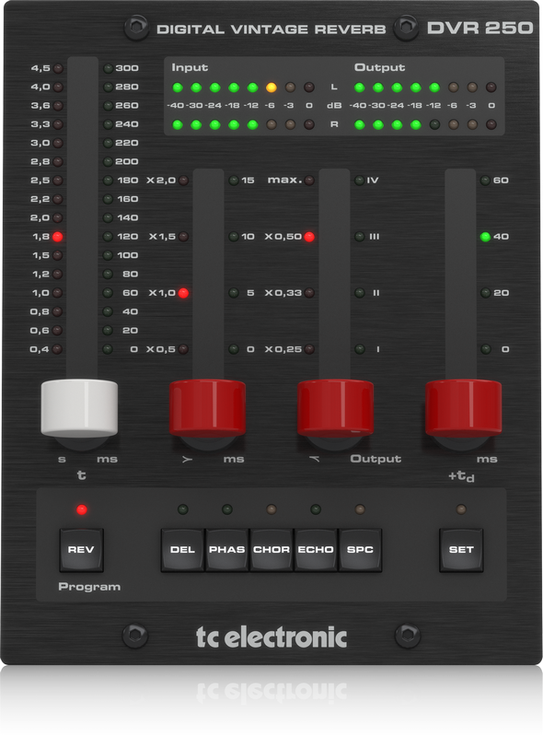Enable the ECHO program button
This screenshot has height=737, width=543.
[316, 549]
